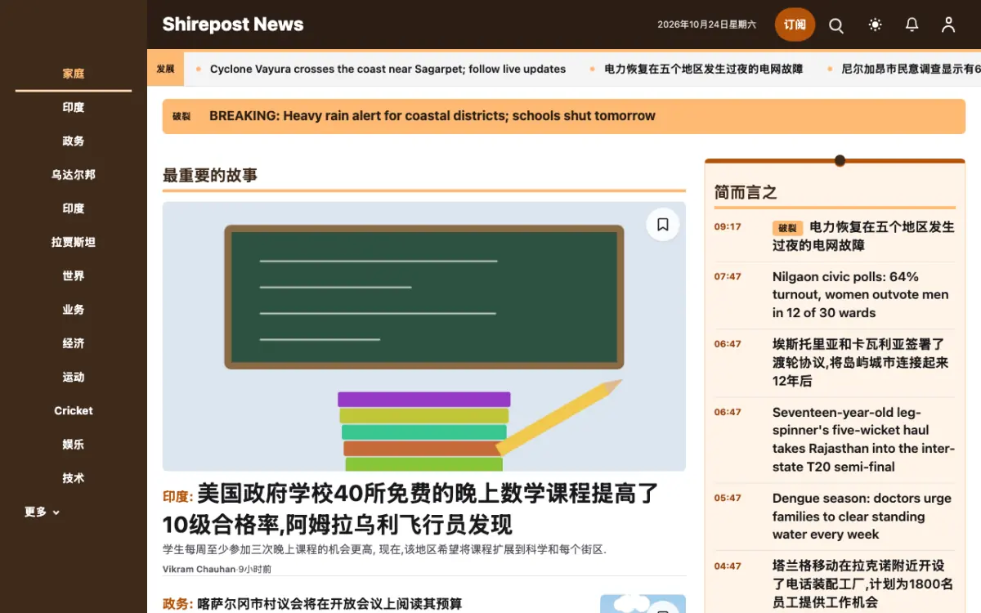This screenshot has width=981, height=613.
Task: Open the search icon in header
Action: (836, 25)
